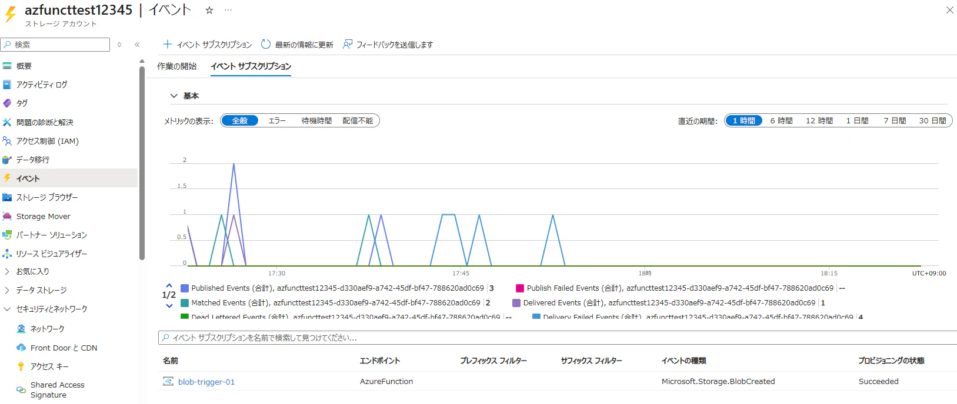Sort by プロビジョニングの状態 column header

pyautogui.click(x=891, y=361)
